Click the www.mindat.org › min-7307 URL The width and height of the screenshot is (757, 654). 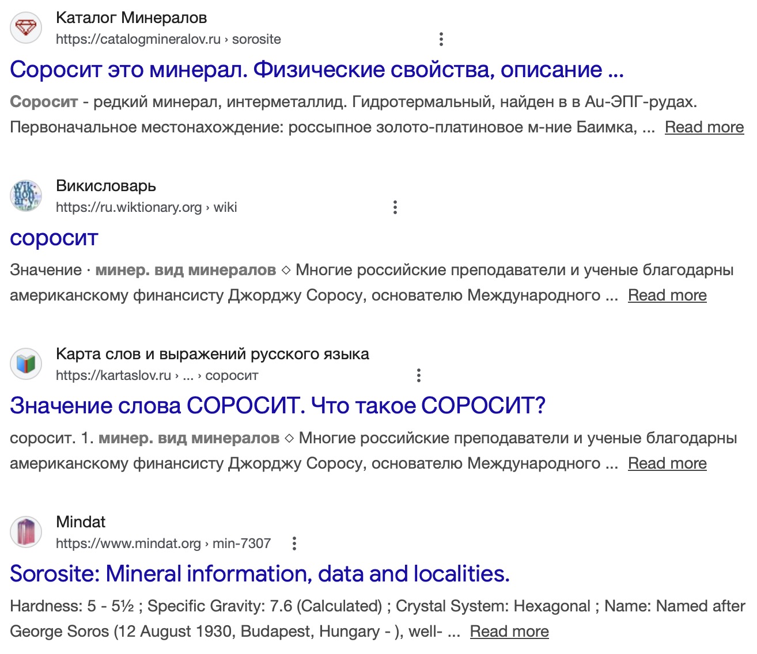pyautogui.click(x=163, y=543)
